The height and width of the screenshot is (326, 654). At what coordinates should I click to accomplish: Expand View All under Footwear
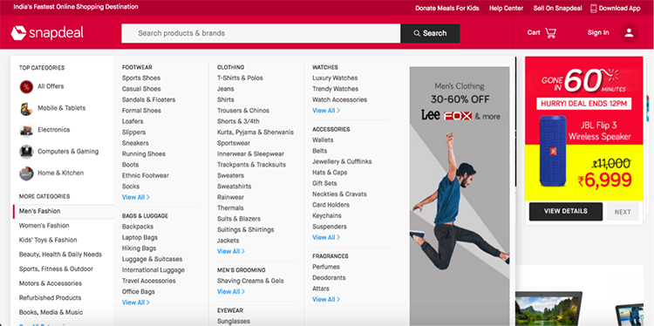(x=135, y=197)
